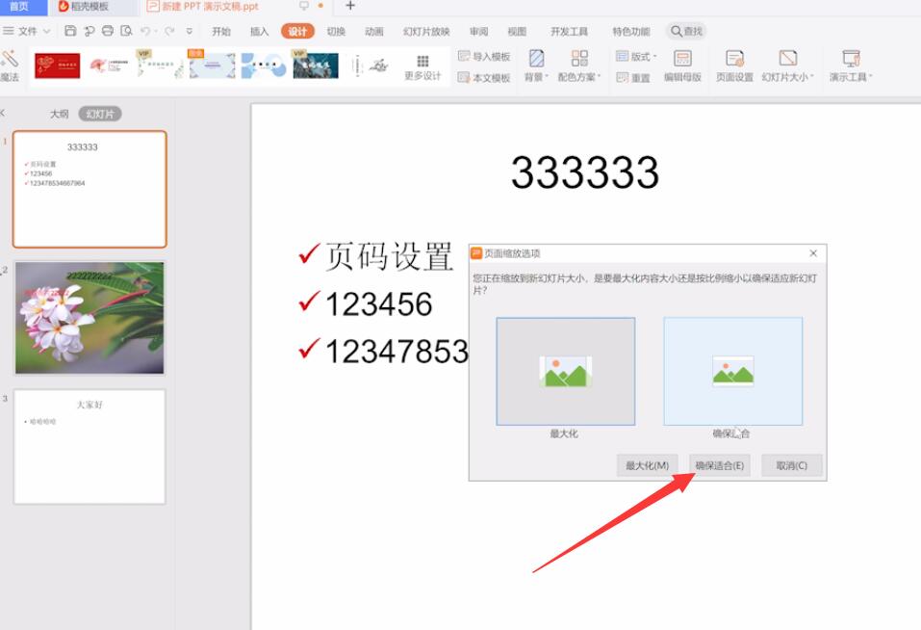Screen dimensions: 921x630
Task: Select the dark blue mountain VIP template
Action: [x=316, y=66]
